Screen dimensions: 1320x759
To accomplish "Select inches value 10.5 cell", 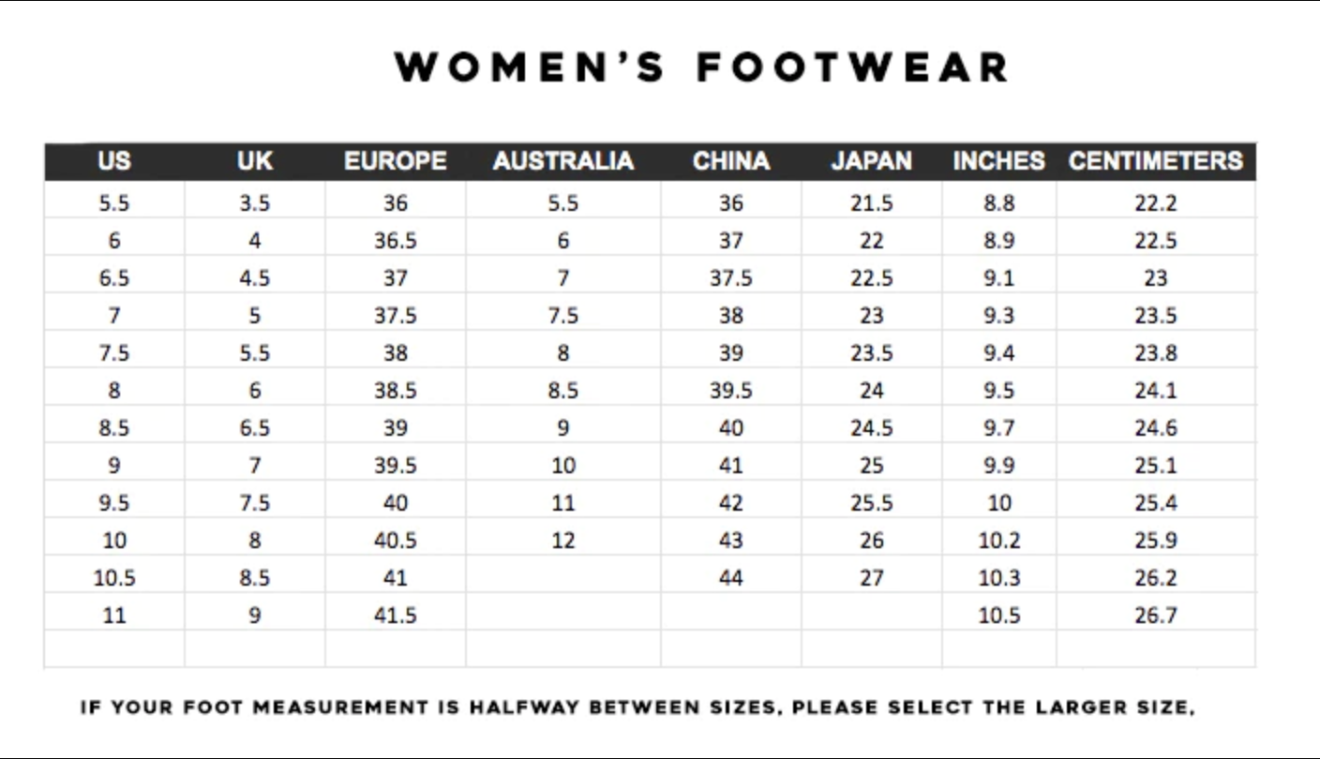I will point(998,616).
